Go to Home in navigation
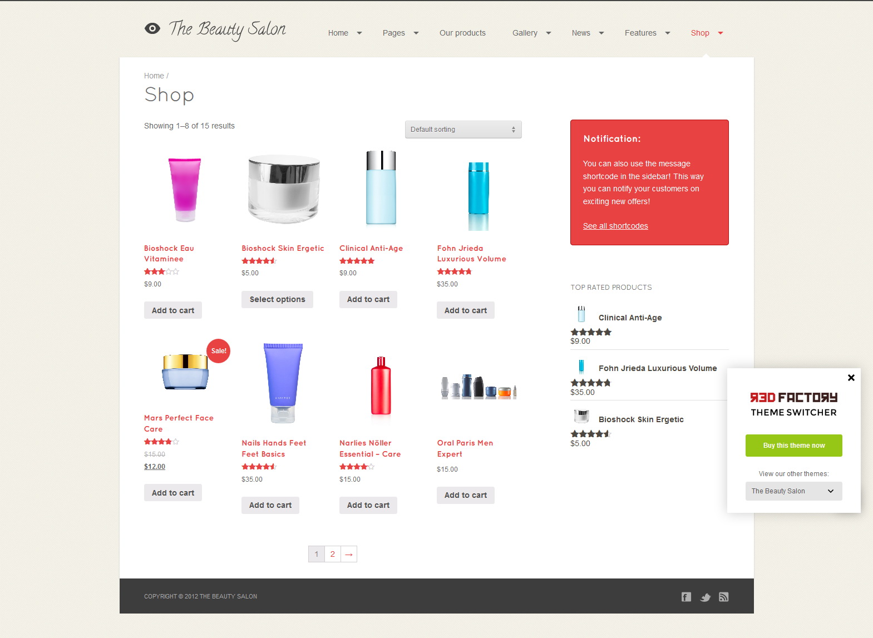This screenshot has width=873, height=638. tap(338, 33)
